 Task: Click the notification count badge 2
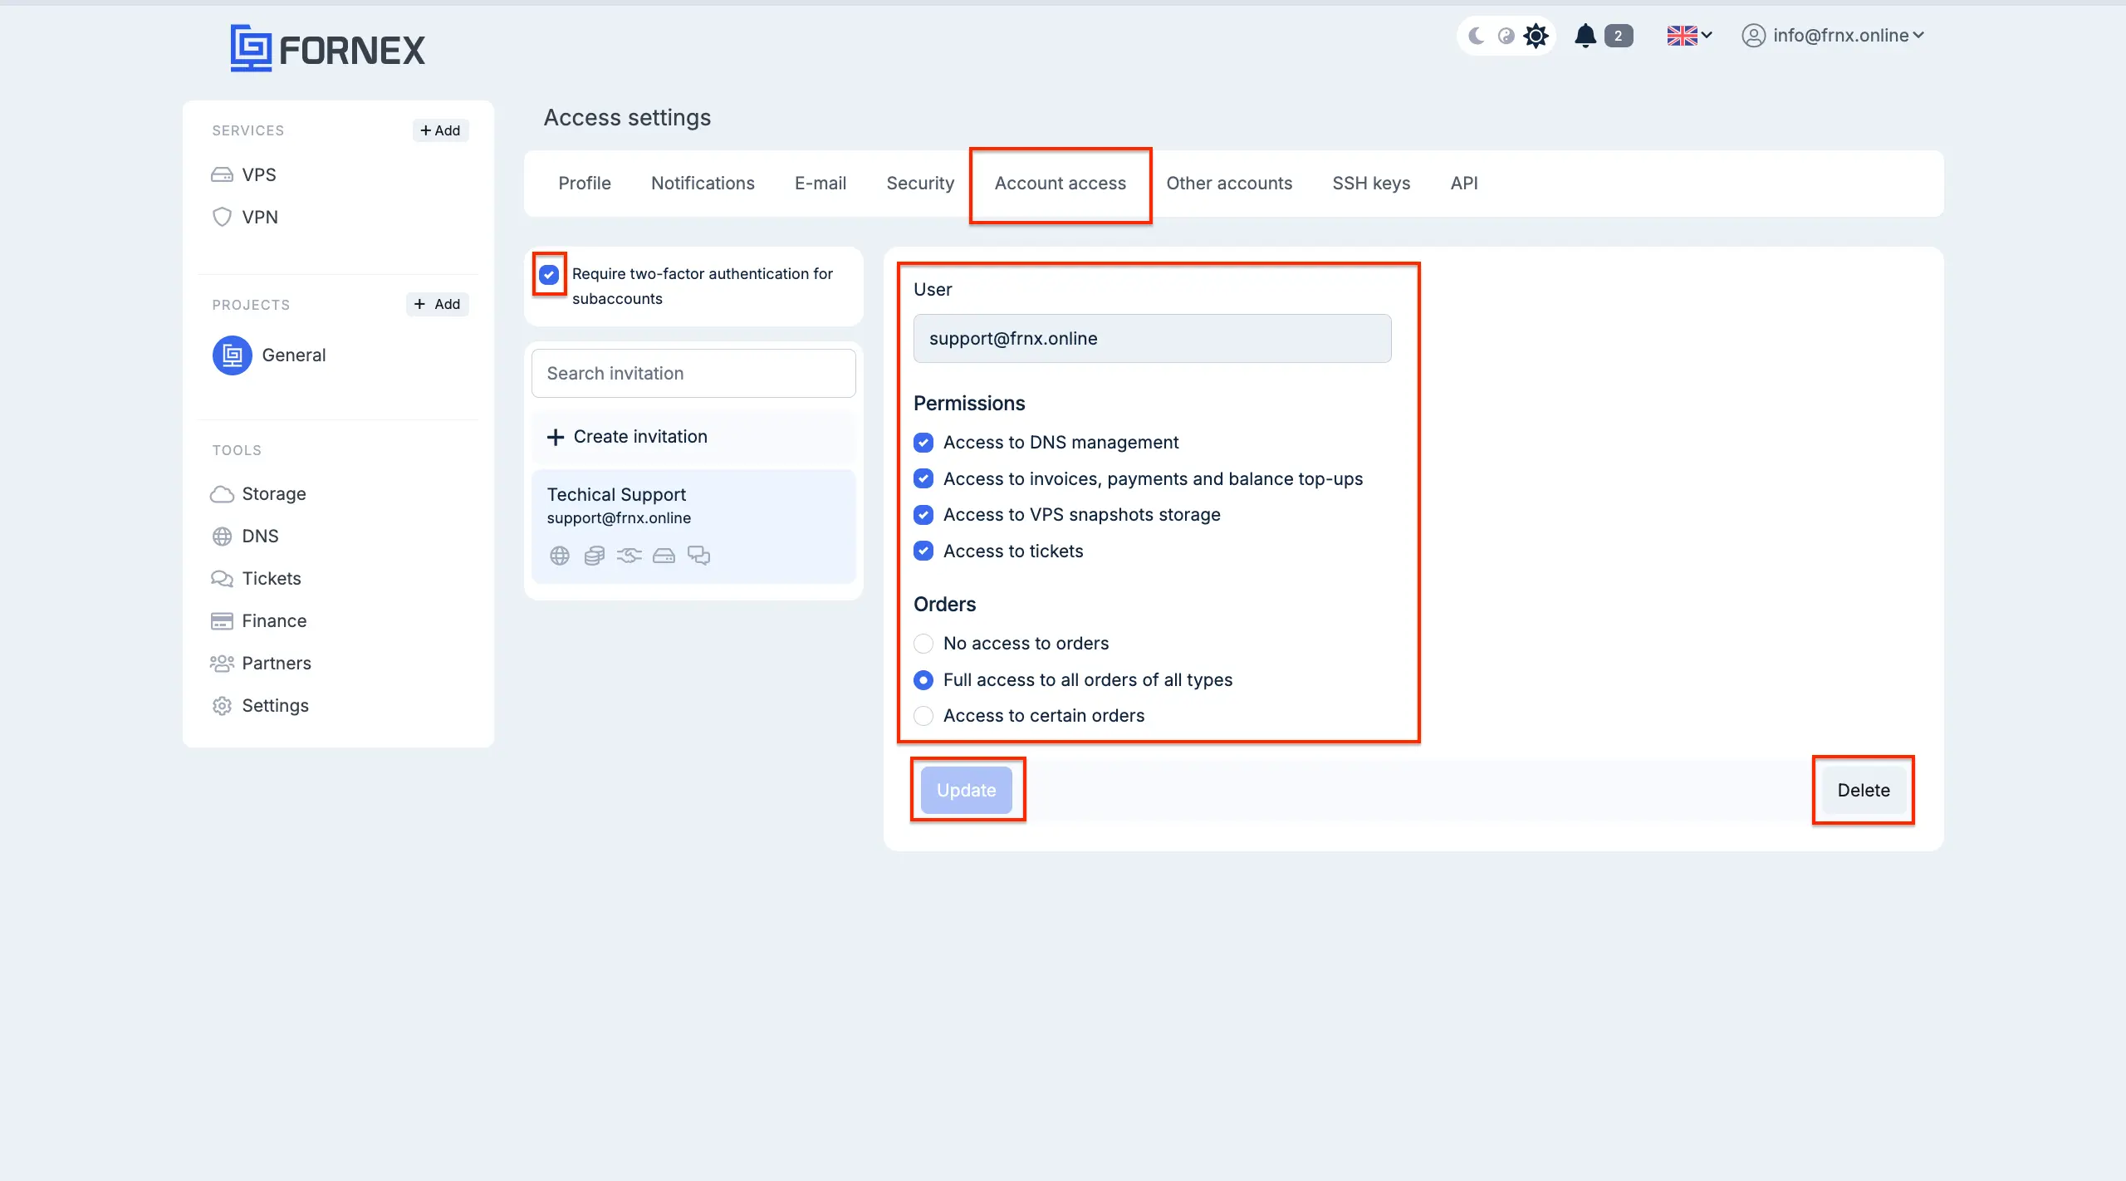(x=1618, y=36)
